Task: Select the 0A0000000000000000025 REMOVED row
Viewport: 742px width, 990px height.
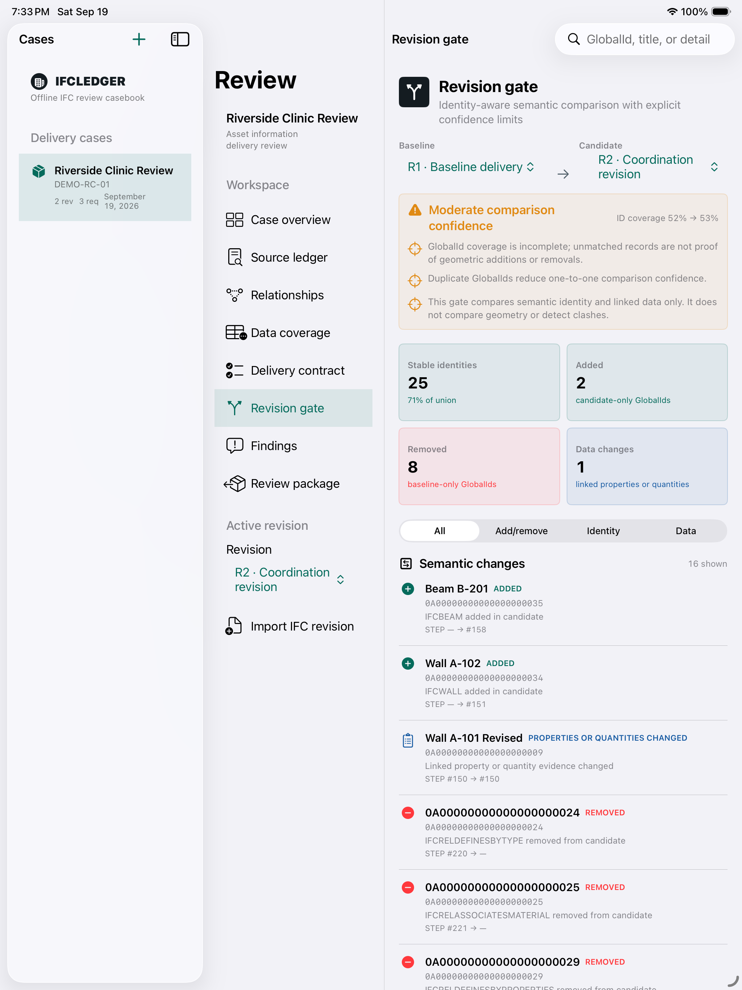Action: (x=563, y=907)
